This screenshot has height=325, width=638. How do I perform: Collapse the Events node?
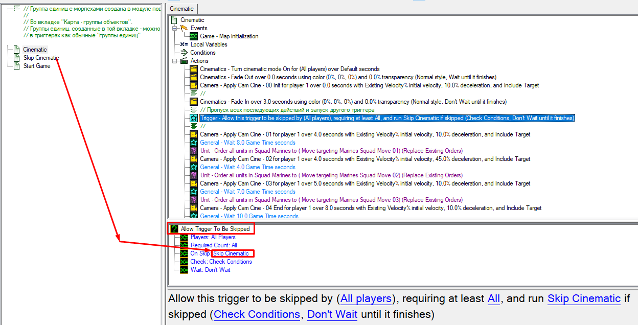(x=175, y=28)
